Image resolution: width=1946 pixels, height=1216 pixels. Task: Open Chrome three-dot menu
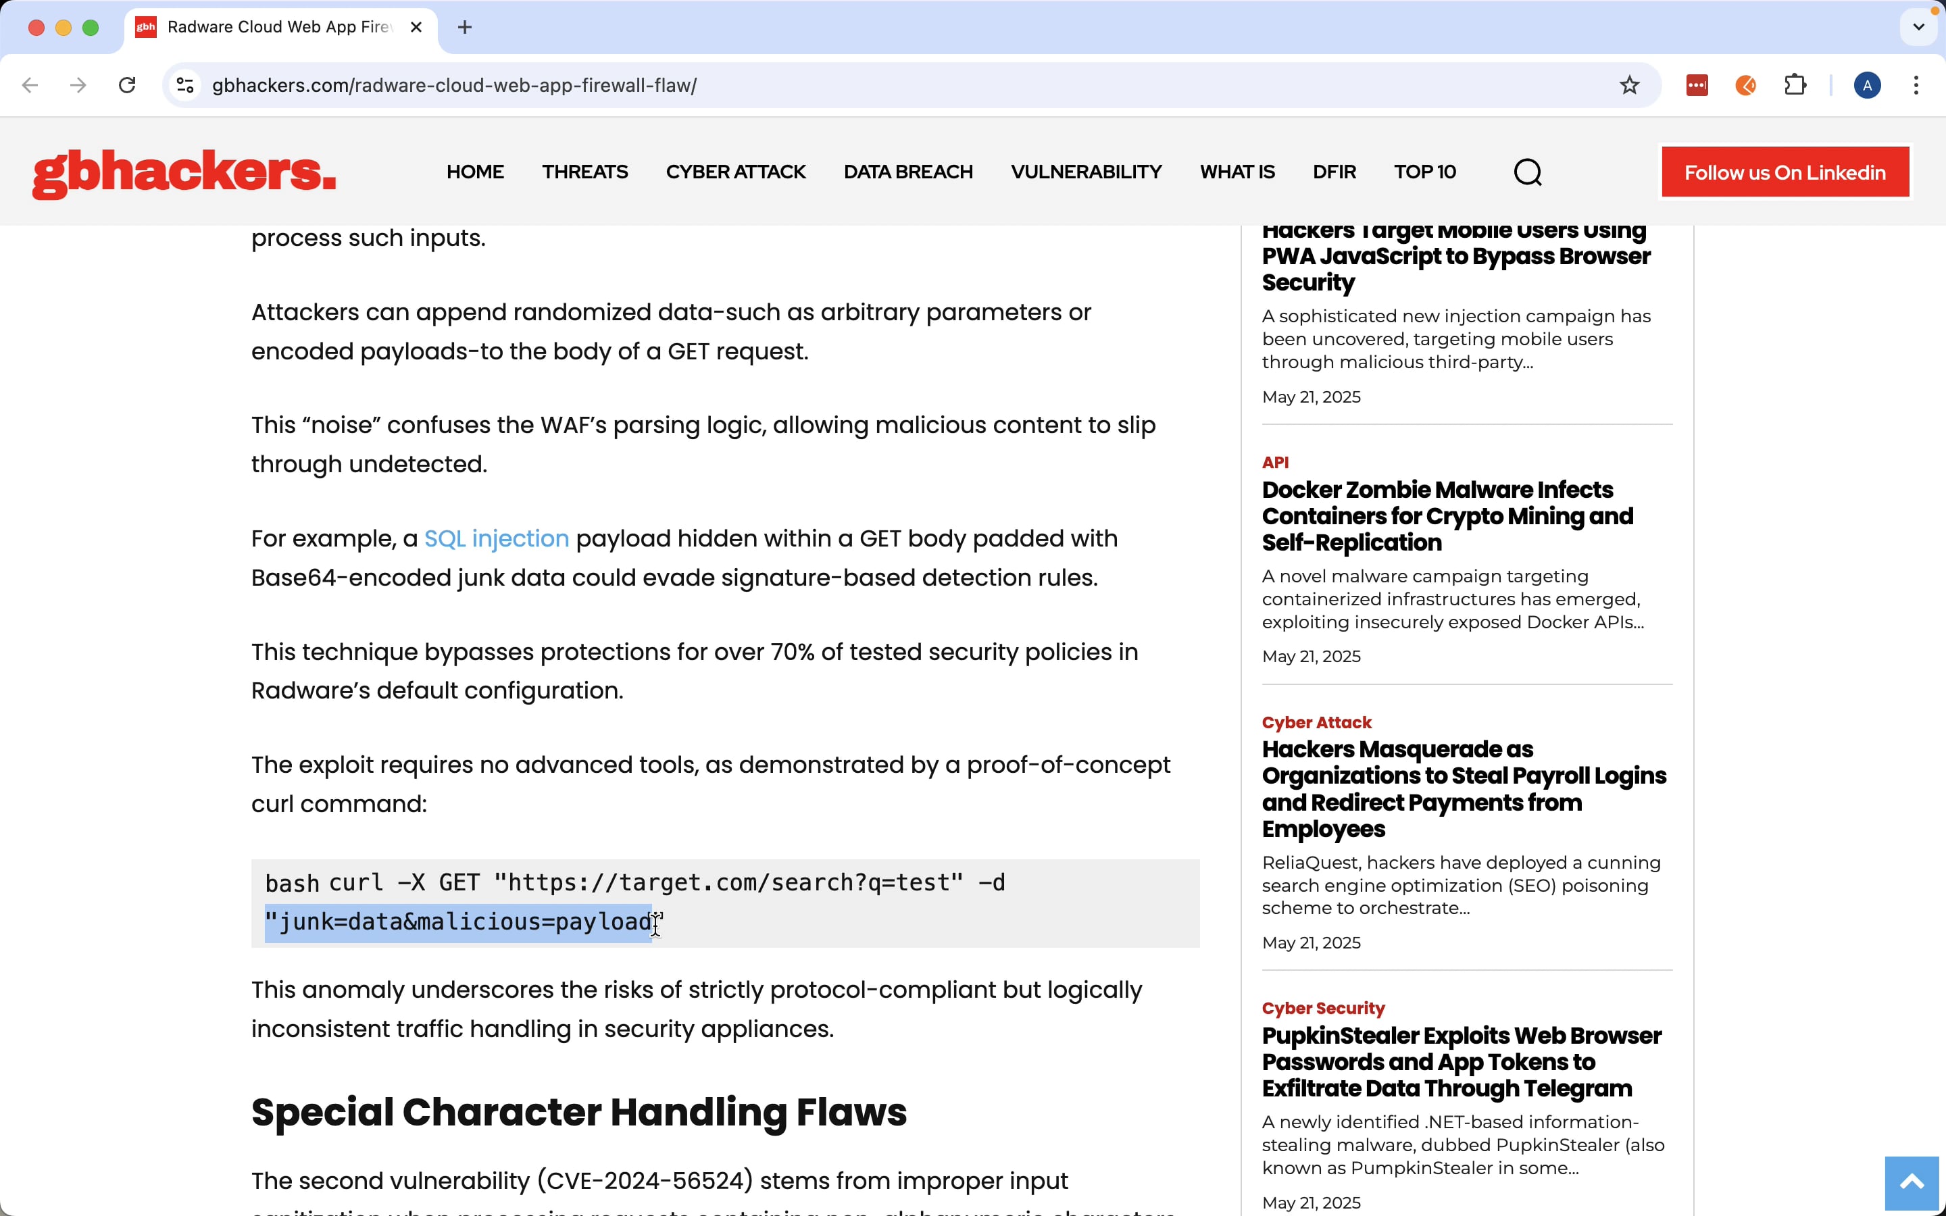(1916, 85)
